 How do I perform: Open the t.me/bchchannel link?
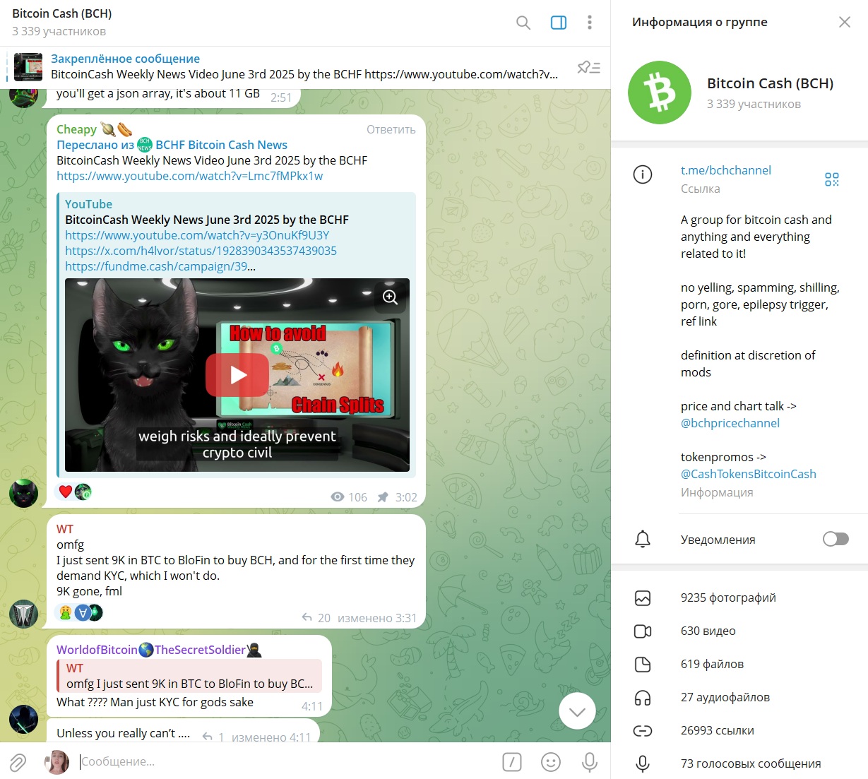click(725, 170)
